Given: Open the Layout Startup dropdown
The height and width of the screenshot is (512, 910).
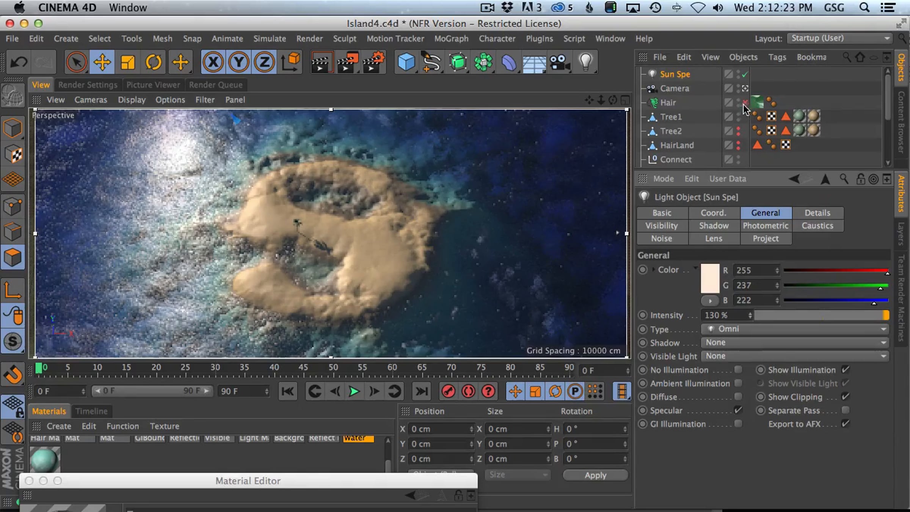Looking at the screenshot, I should pos(839,38).
